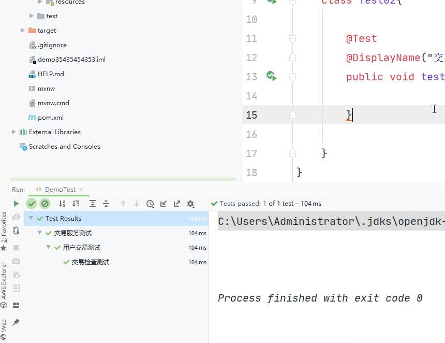Viewport: 445px width, 343px height.
Task: Click the debug bug icon in Run sidebar
Action: click(16, 275)
